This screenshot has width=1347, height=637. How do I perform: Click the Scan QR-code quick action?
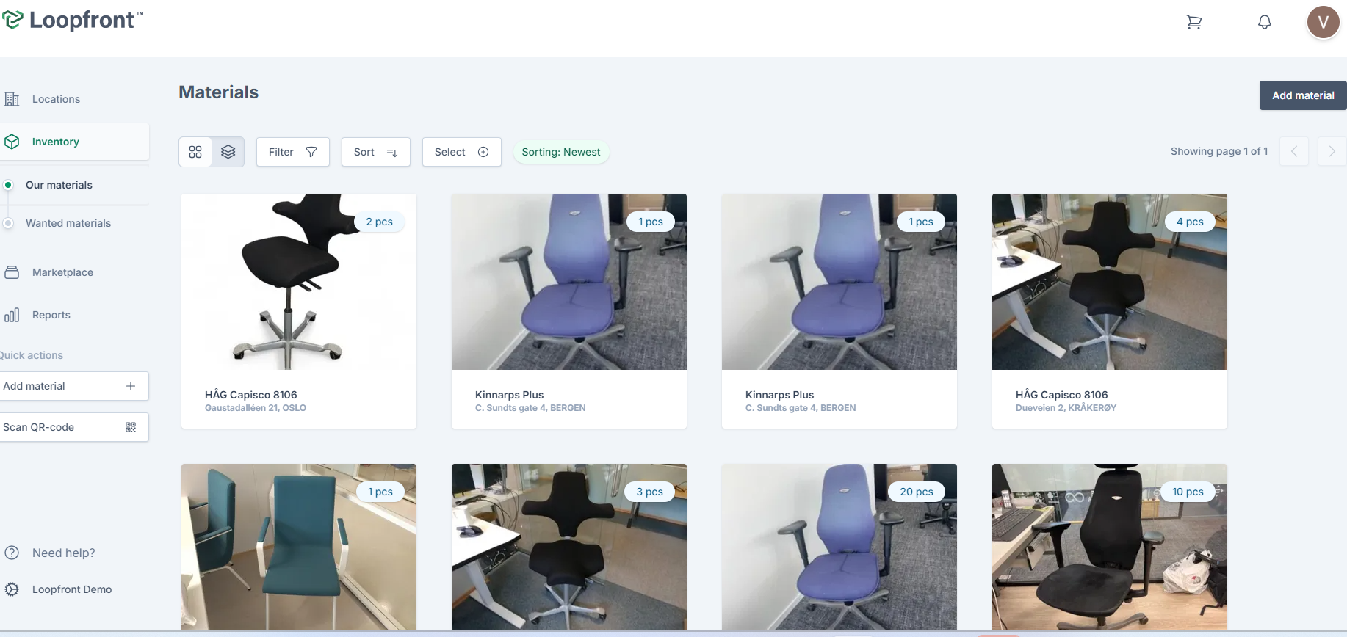pos(73,427)
